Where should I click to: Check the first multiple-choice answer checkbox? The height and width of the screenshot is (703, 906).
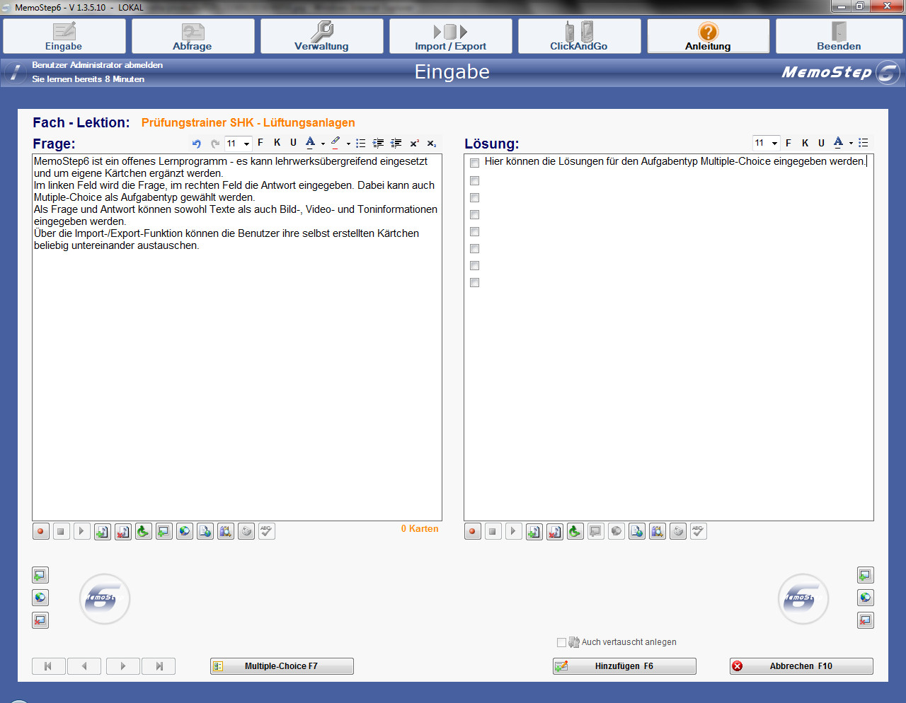[x=475, y=163]
